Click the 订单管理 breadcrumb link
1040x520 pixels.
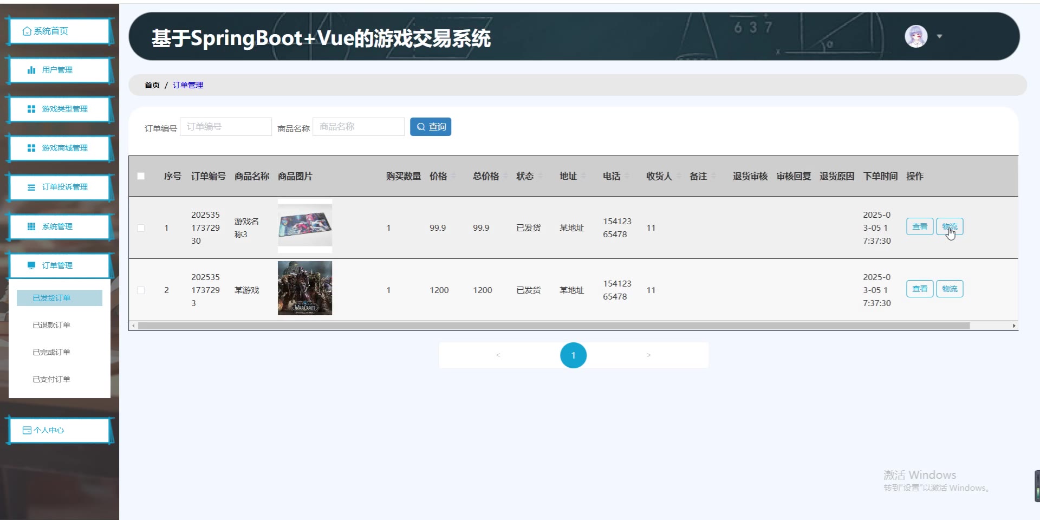click(188, 85)
